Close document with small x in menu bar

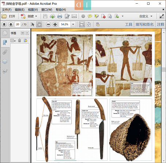[163, 10]
